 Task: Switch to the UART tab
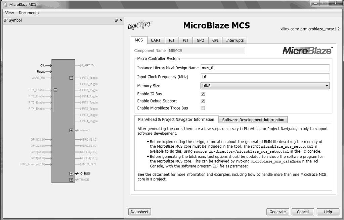tap(156, 41)
